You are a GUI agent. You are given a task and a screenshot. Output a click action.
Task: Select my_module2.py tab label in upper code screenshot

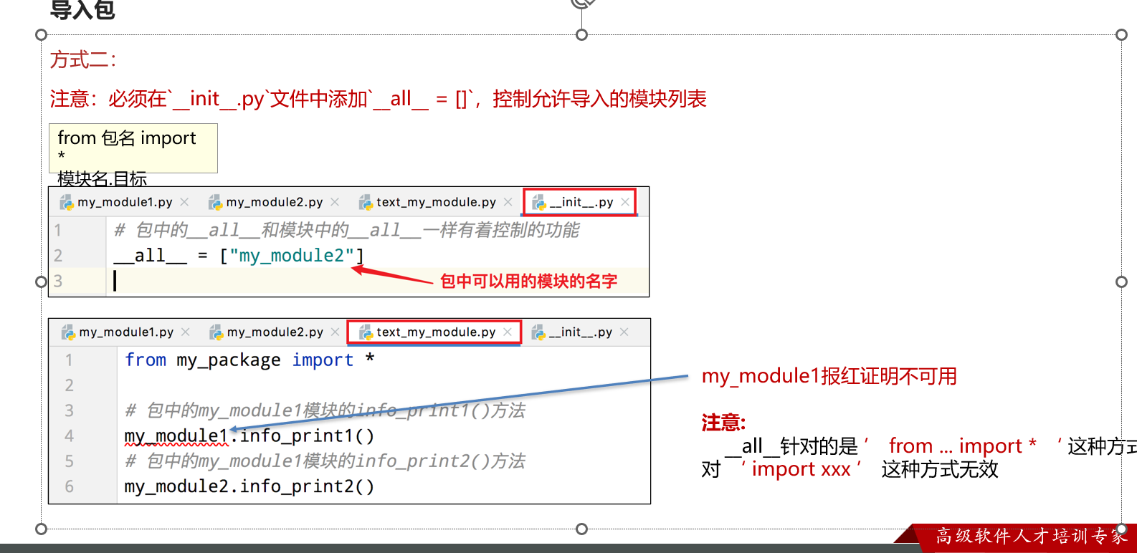[x=275, y=202]
